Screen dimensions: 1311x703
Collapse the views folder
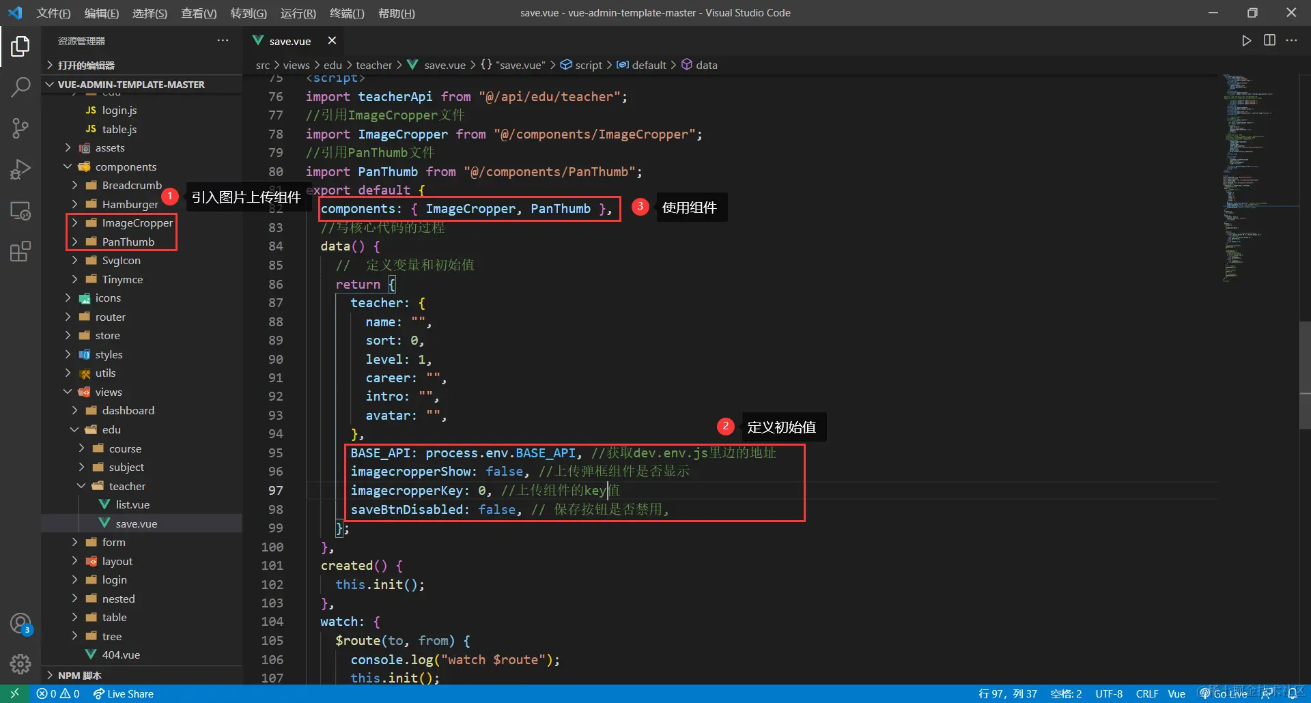point(141,392)
